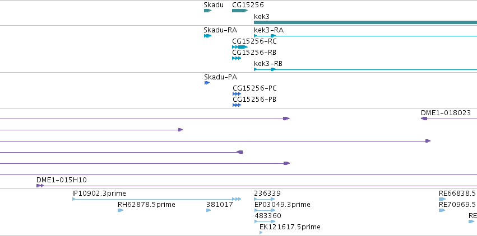The width and height of the screenshot is (477, 236).
Task: Click the CG15256-RB transcript arrows
Action: coord(237,58)
